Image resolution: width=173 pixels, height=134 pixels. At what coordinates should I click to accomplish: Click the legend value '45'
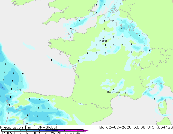[x=78, y=133]
